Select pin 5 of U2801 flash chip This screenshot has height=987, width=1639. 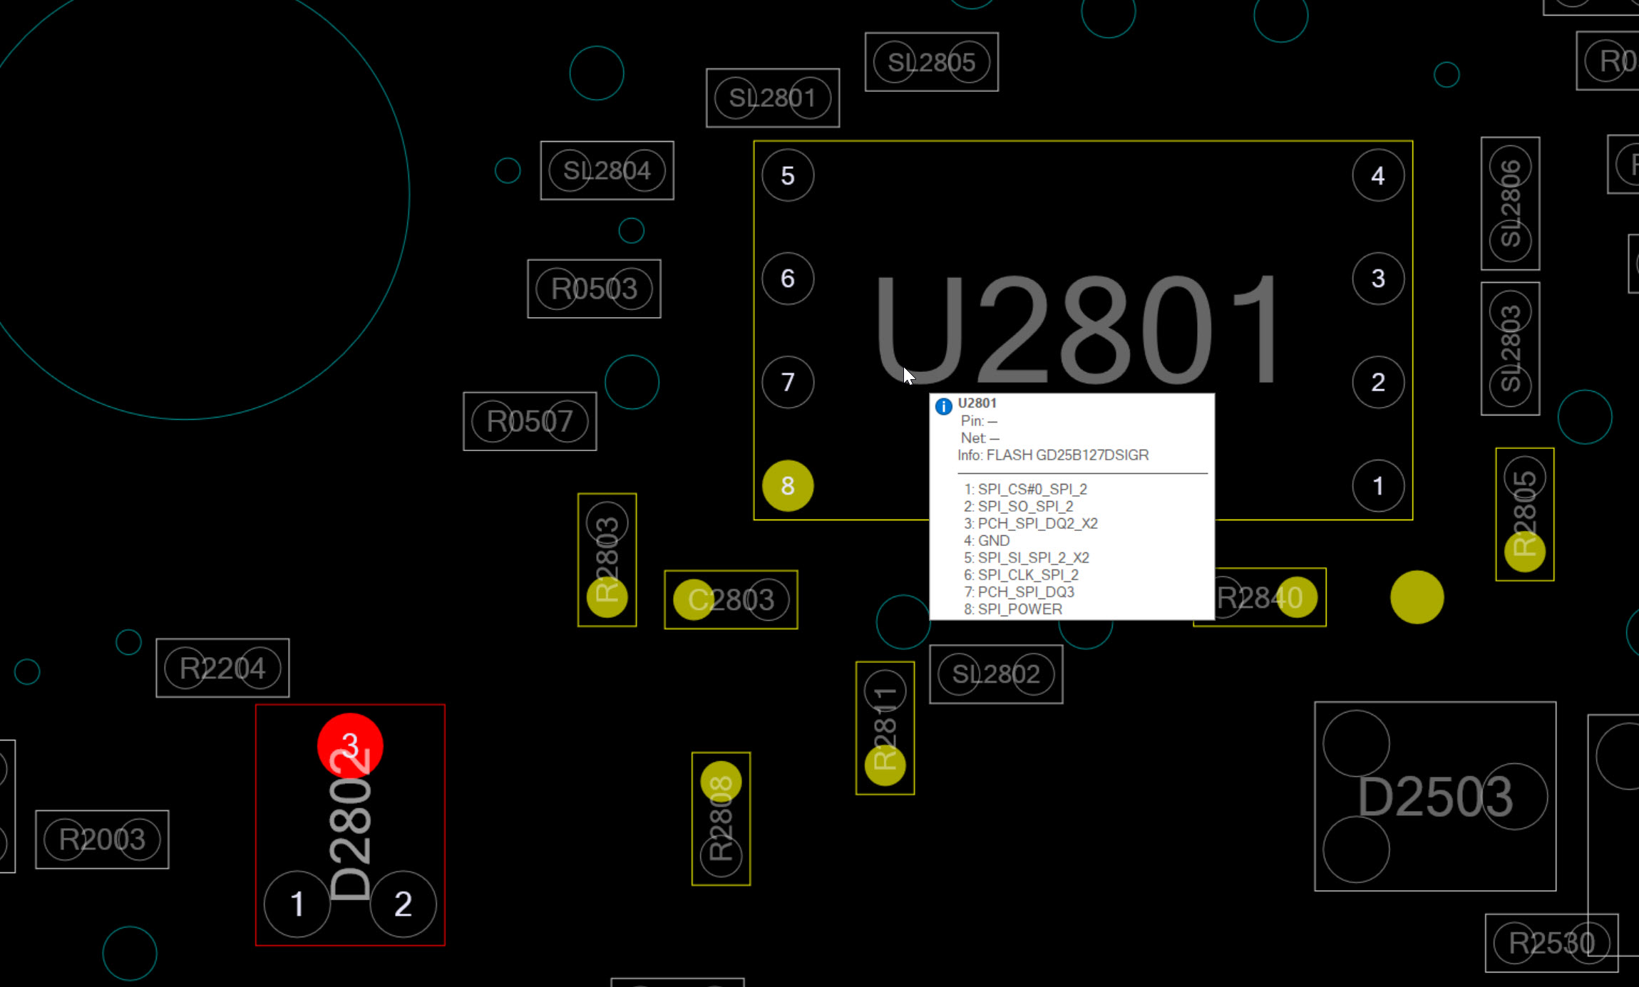point(787,175)
